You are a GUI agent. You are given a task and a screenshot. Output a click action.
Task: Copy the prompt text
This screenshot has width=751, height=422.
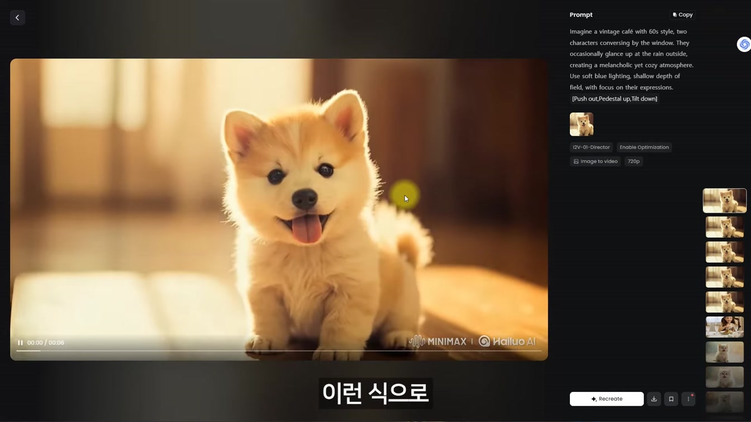682,15
